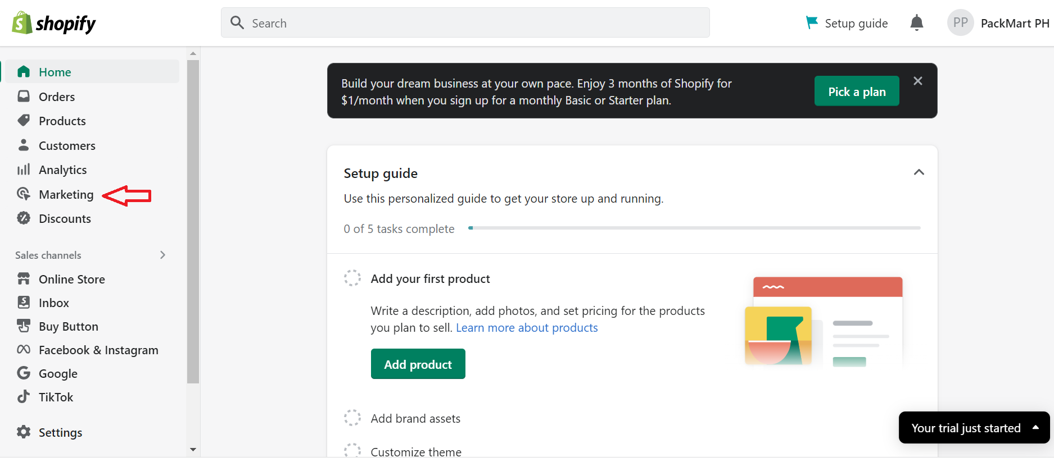Click the Google G icon
Screen dimensions: 1054x462
click(x=24, y=373)
